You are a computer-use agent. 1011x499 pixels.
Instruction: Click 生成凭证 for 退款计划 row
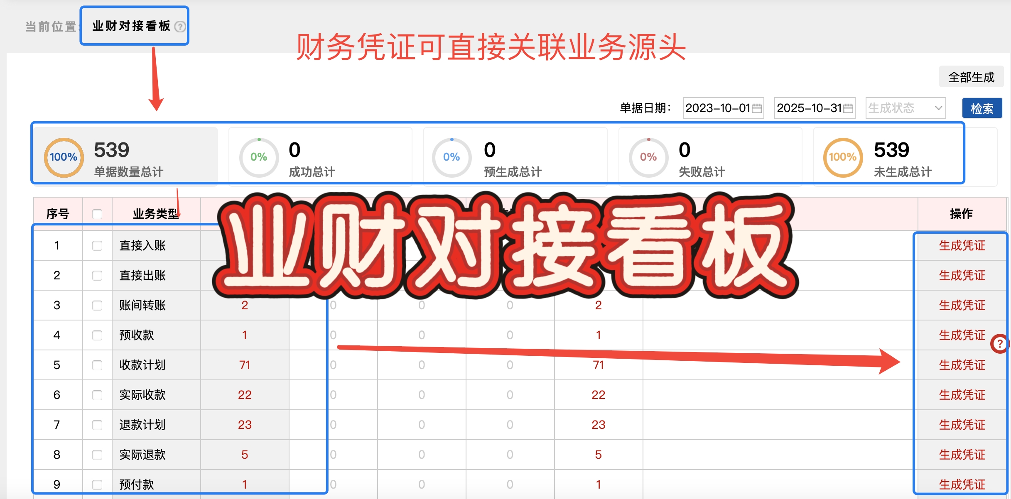tap(962, 425)
